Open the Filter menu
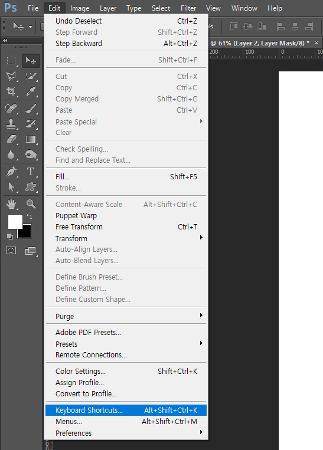The image size is (323, 450). click(x=188, y=8)
